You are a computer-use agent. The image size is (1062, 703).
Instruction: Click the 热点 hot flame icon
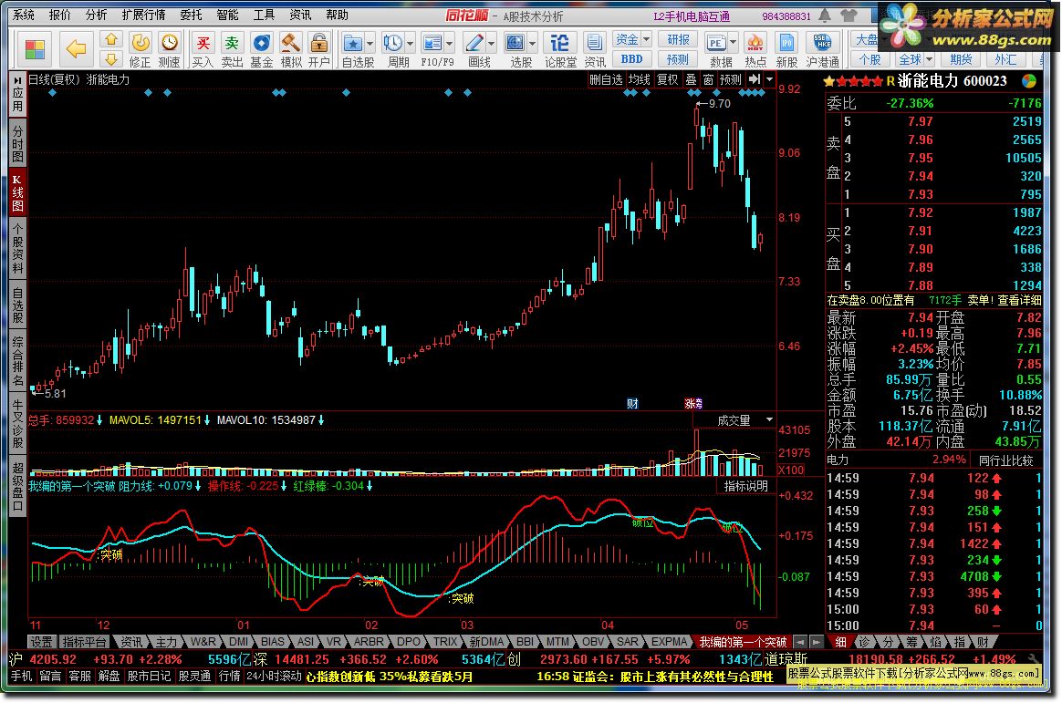point(755,43)
